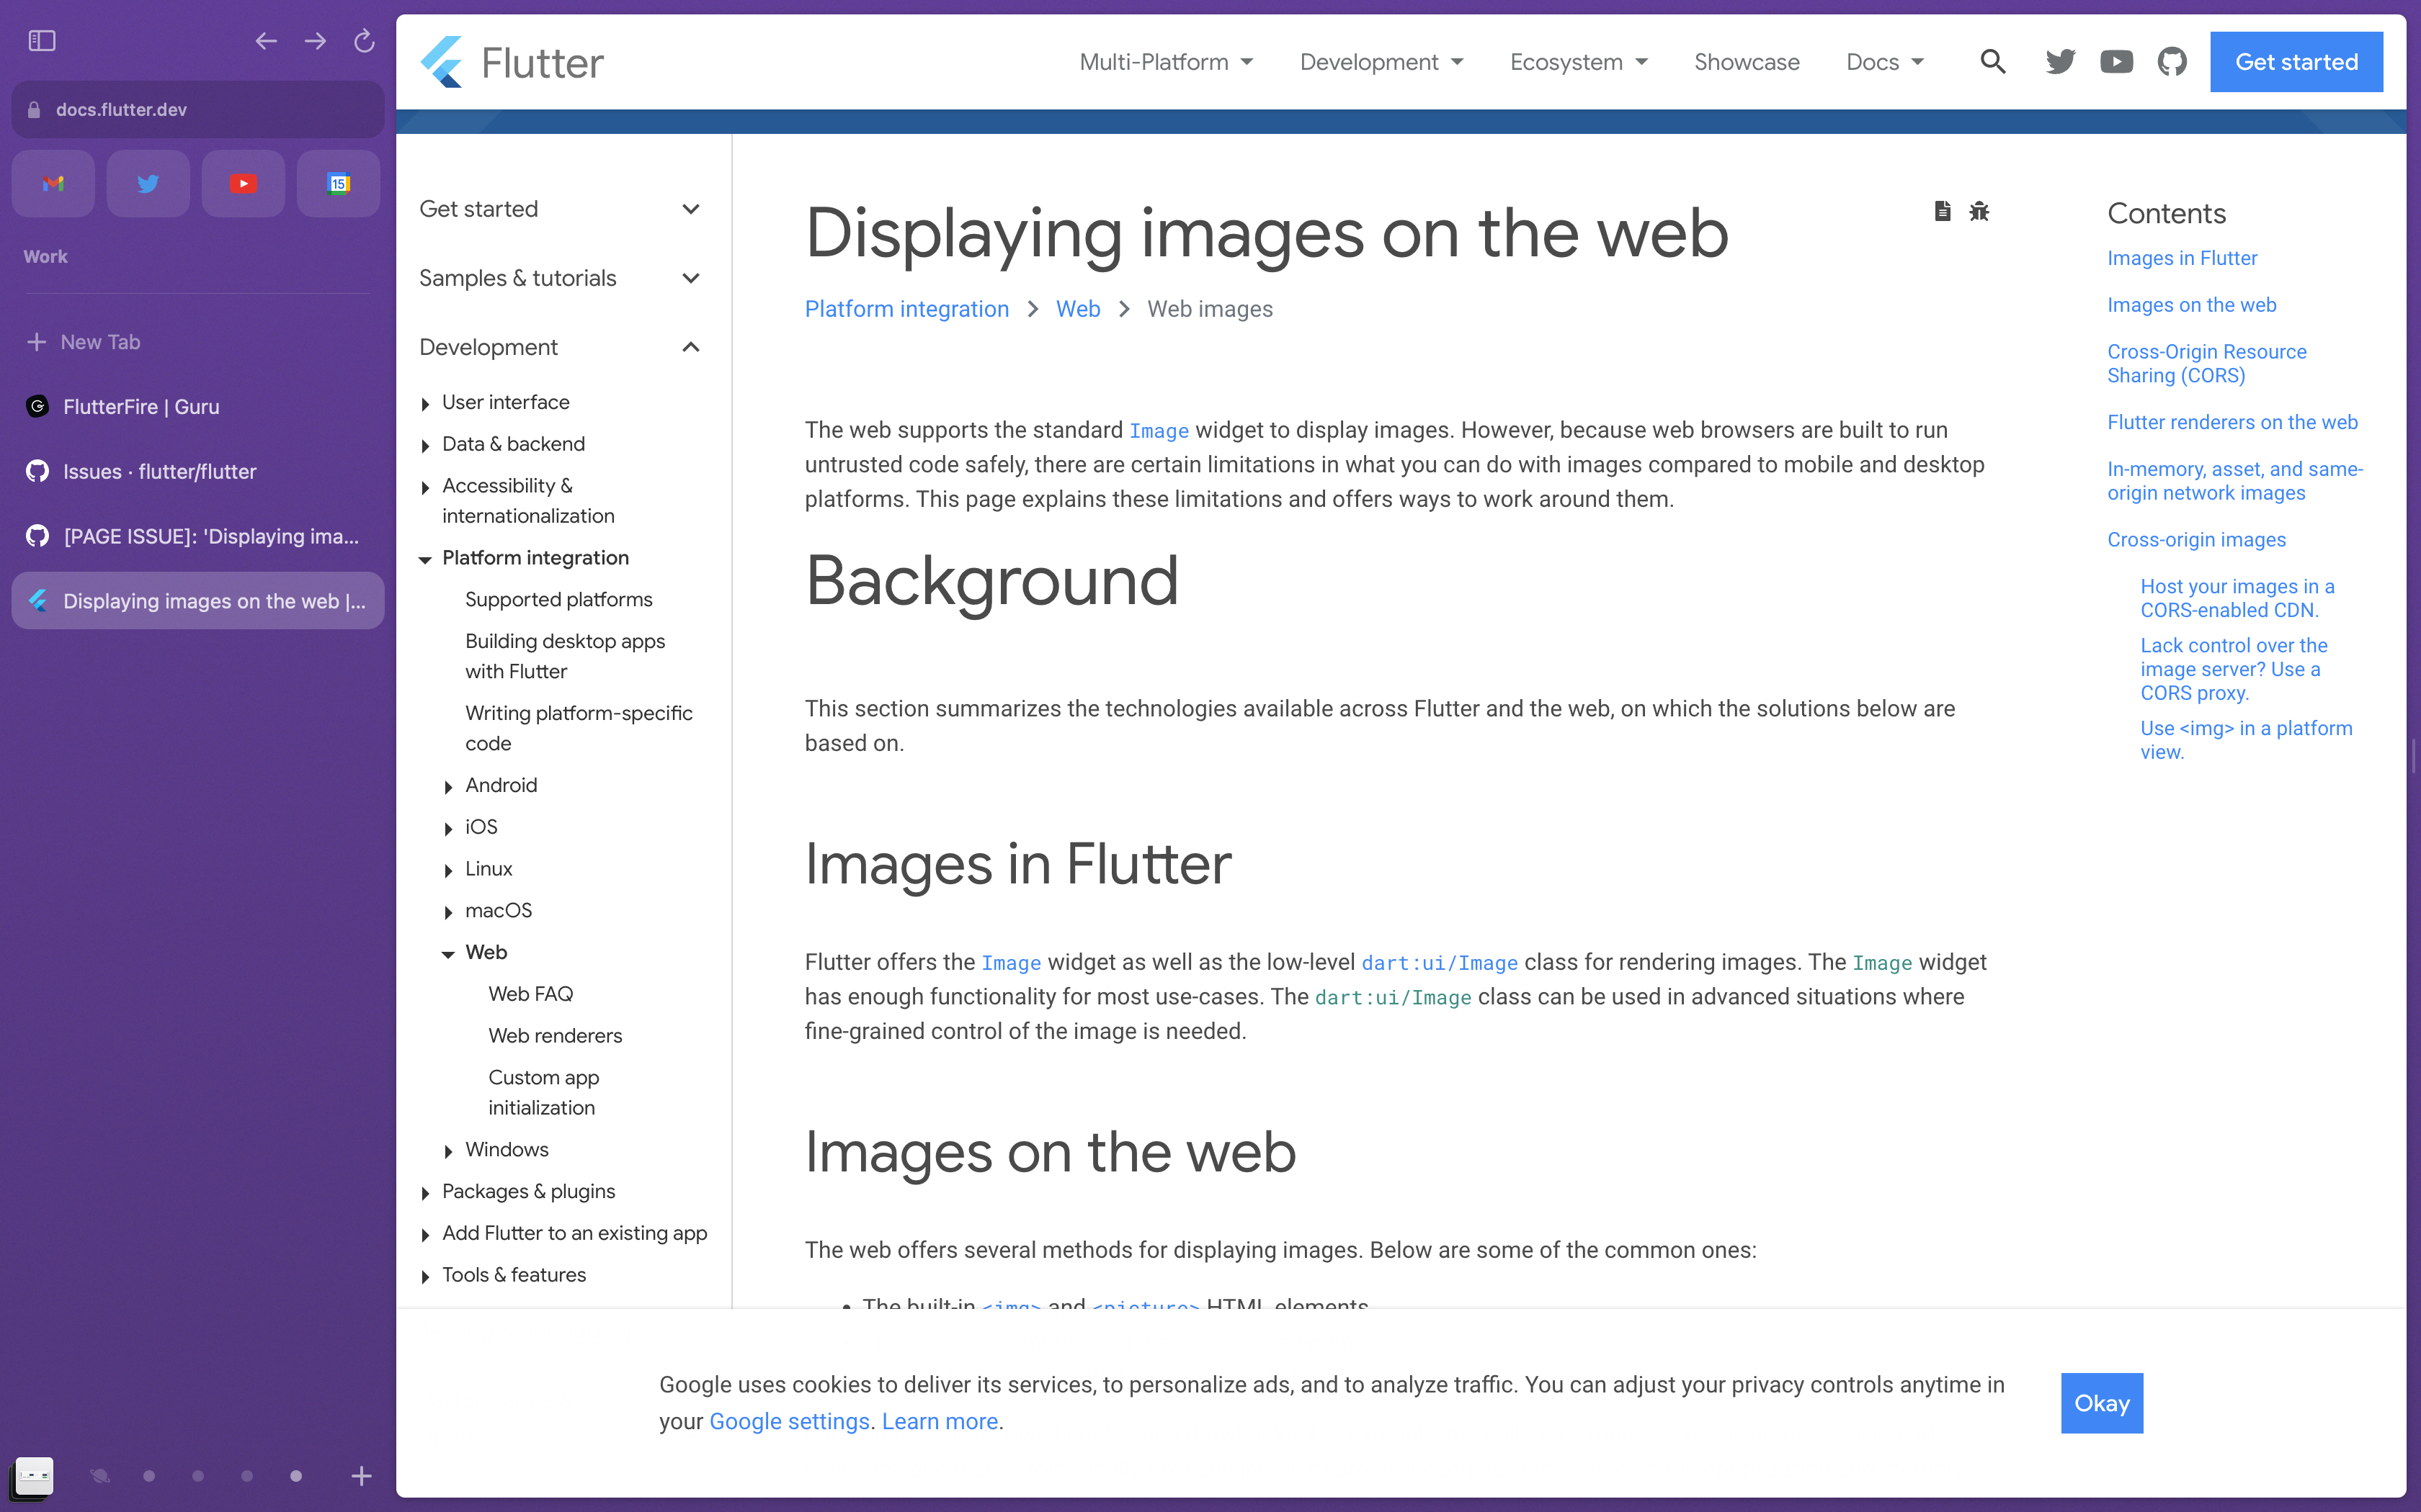
Task: Expand the Get started sidebar section
Action: 559,209
